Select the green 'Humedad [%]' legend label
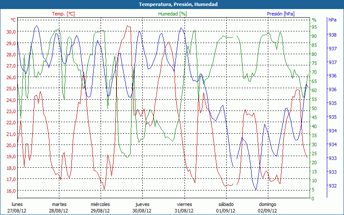The image size is (344, 215). pyautogui.click(x=173, y=14)
